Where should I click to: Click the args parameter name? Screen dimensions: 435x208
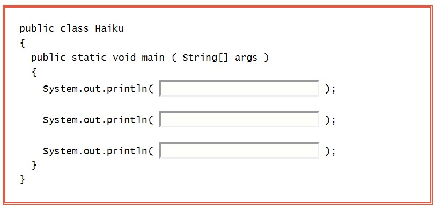(x=246, y=58)
